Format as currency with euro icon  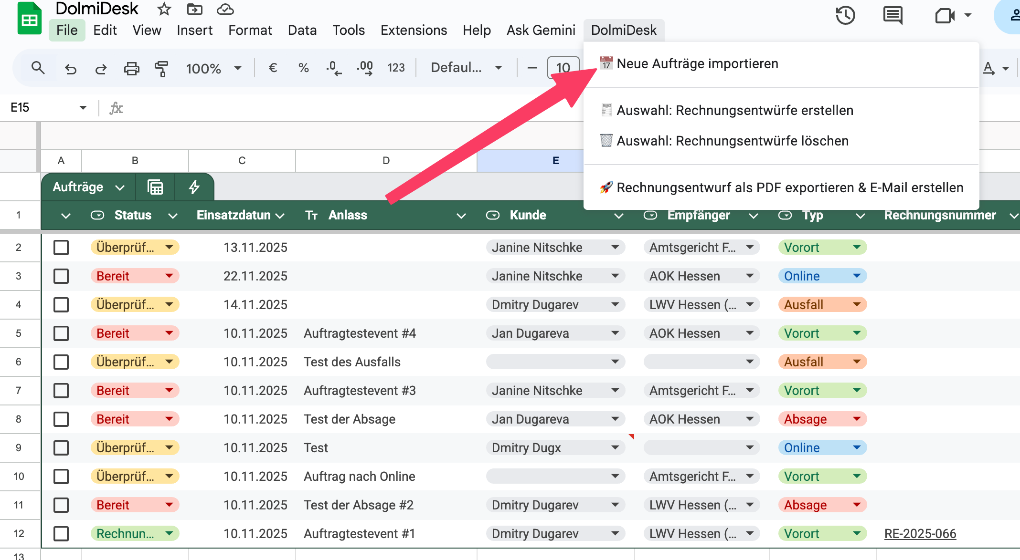[273, 68]
